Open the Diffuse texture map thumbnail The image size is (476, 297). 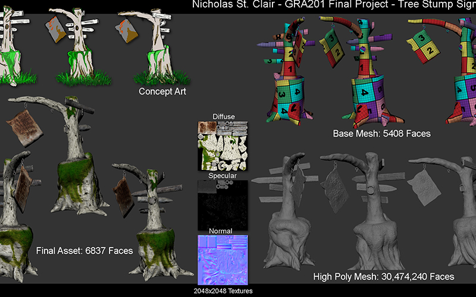pos(223,146)
